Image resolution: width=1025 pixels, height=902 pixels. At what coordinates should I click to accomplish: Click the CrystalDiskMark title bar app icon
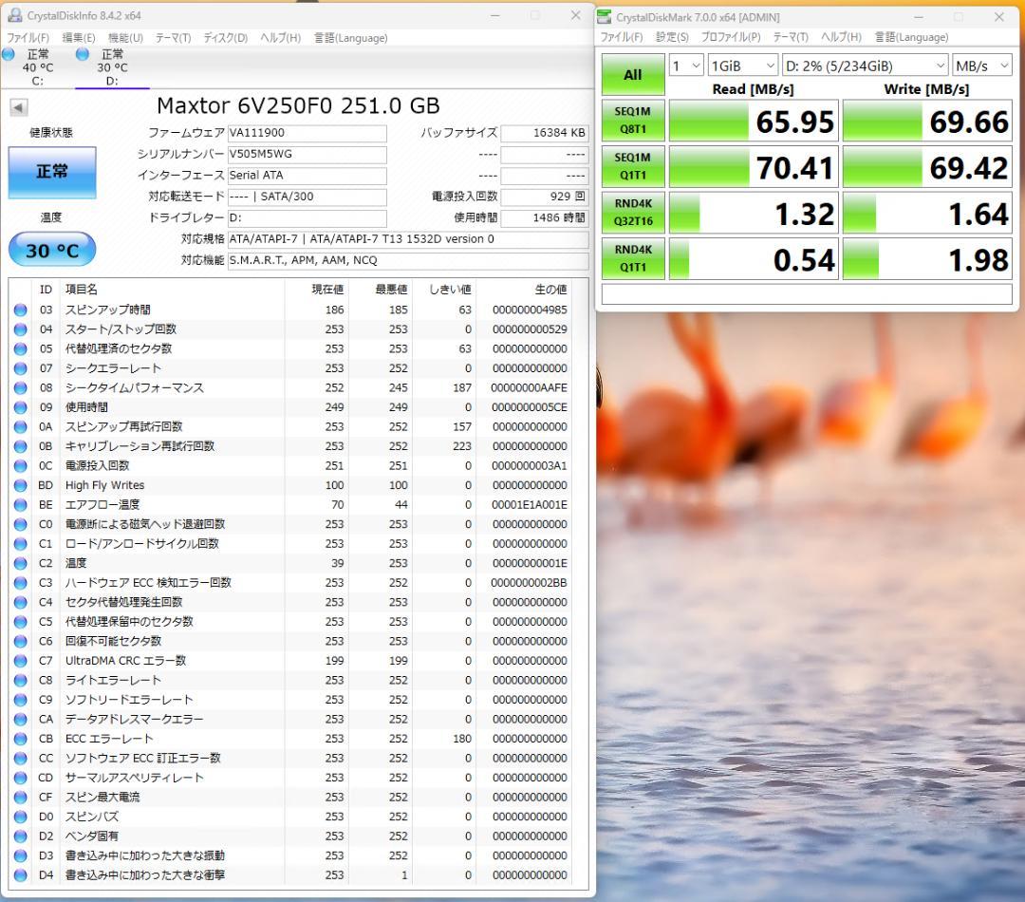coord(604,16)
